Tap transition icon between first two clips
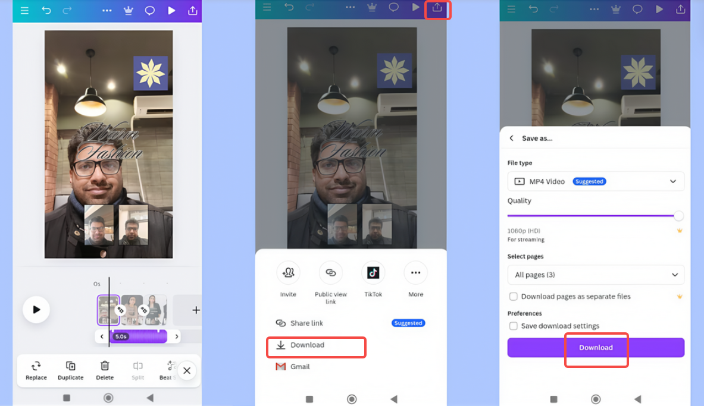Screen dimensions: 704x406 [120, 310]
